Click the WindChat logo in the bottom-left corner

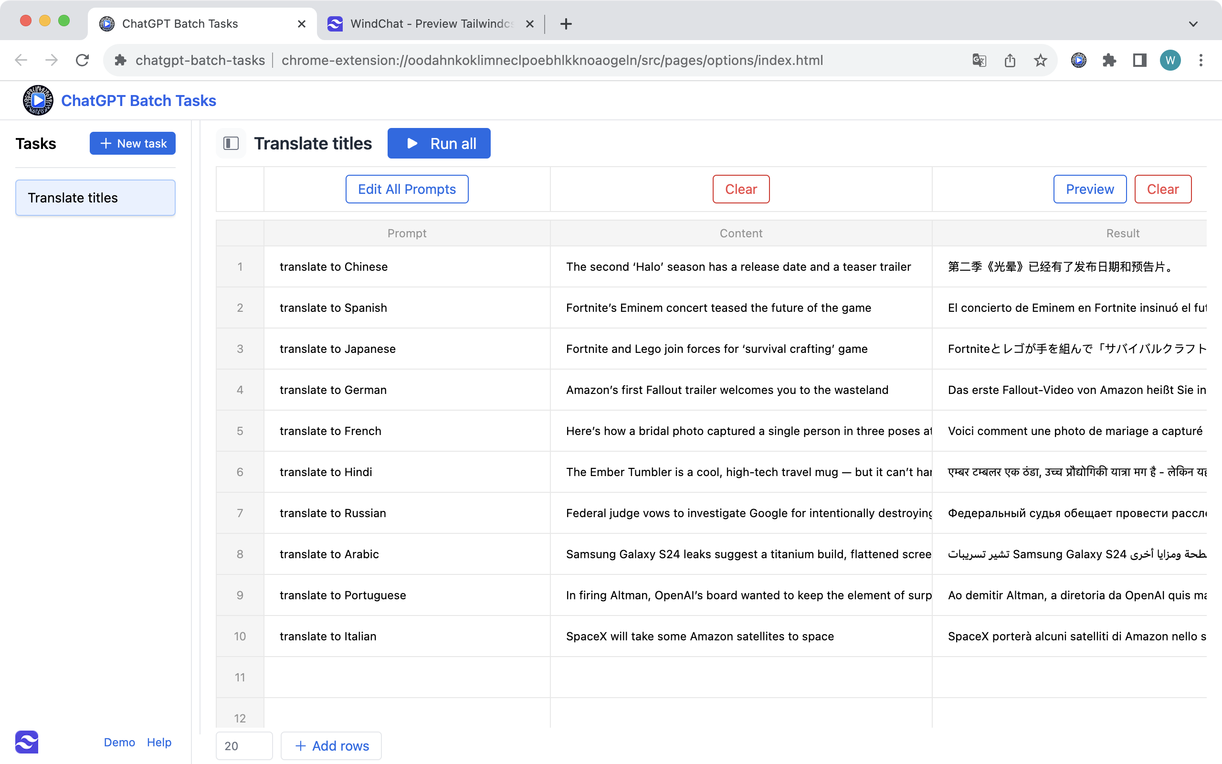click(x=28, y=742)
